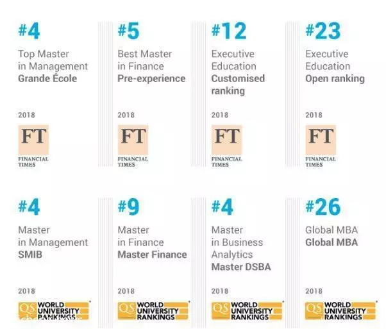Click the QS logo under Global MBA

pyautogui.click(x=341, y=311)
